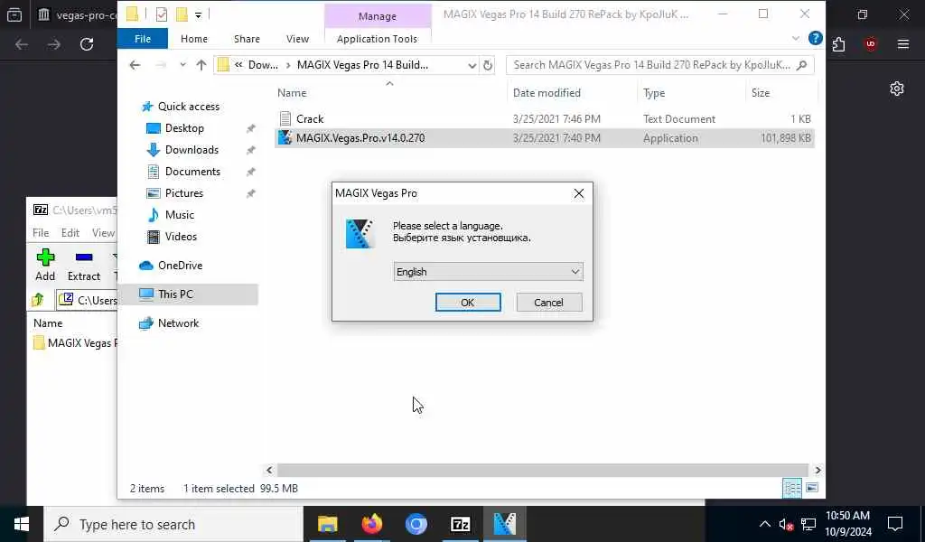This screenshot has width=925, height=542.
Task: Open the View menu in 7-Zip
Action: click(103, 233)
